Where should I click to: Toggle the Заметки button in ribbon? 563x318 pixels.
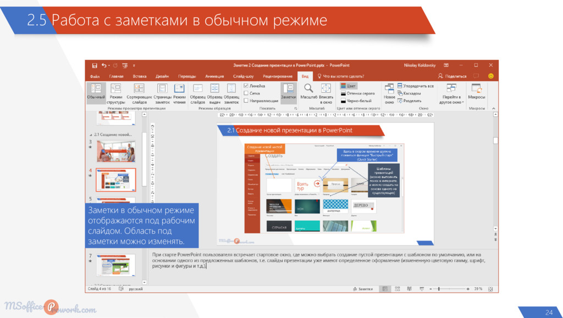pos(288,93)
